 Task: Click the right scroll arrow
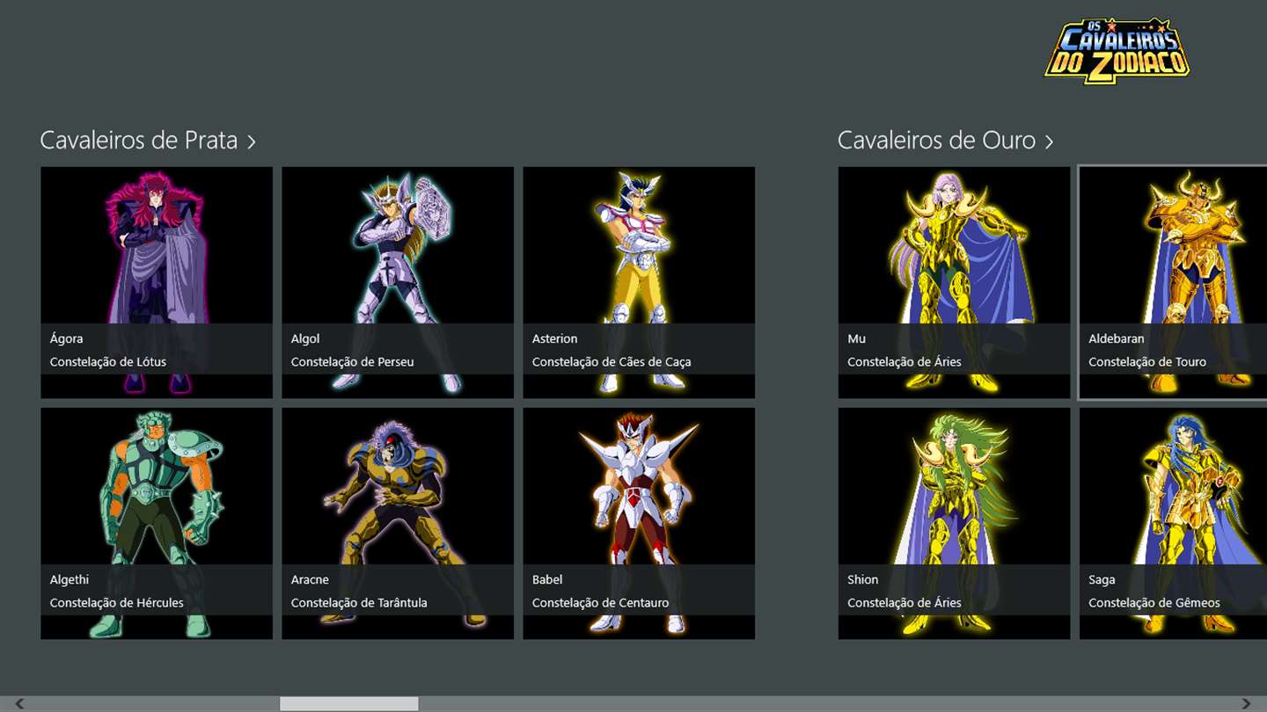pos(1246,703)
